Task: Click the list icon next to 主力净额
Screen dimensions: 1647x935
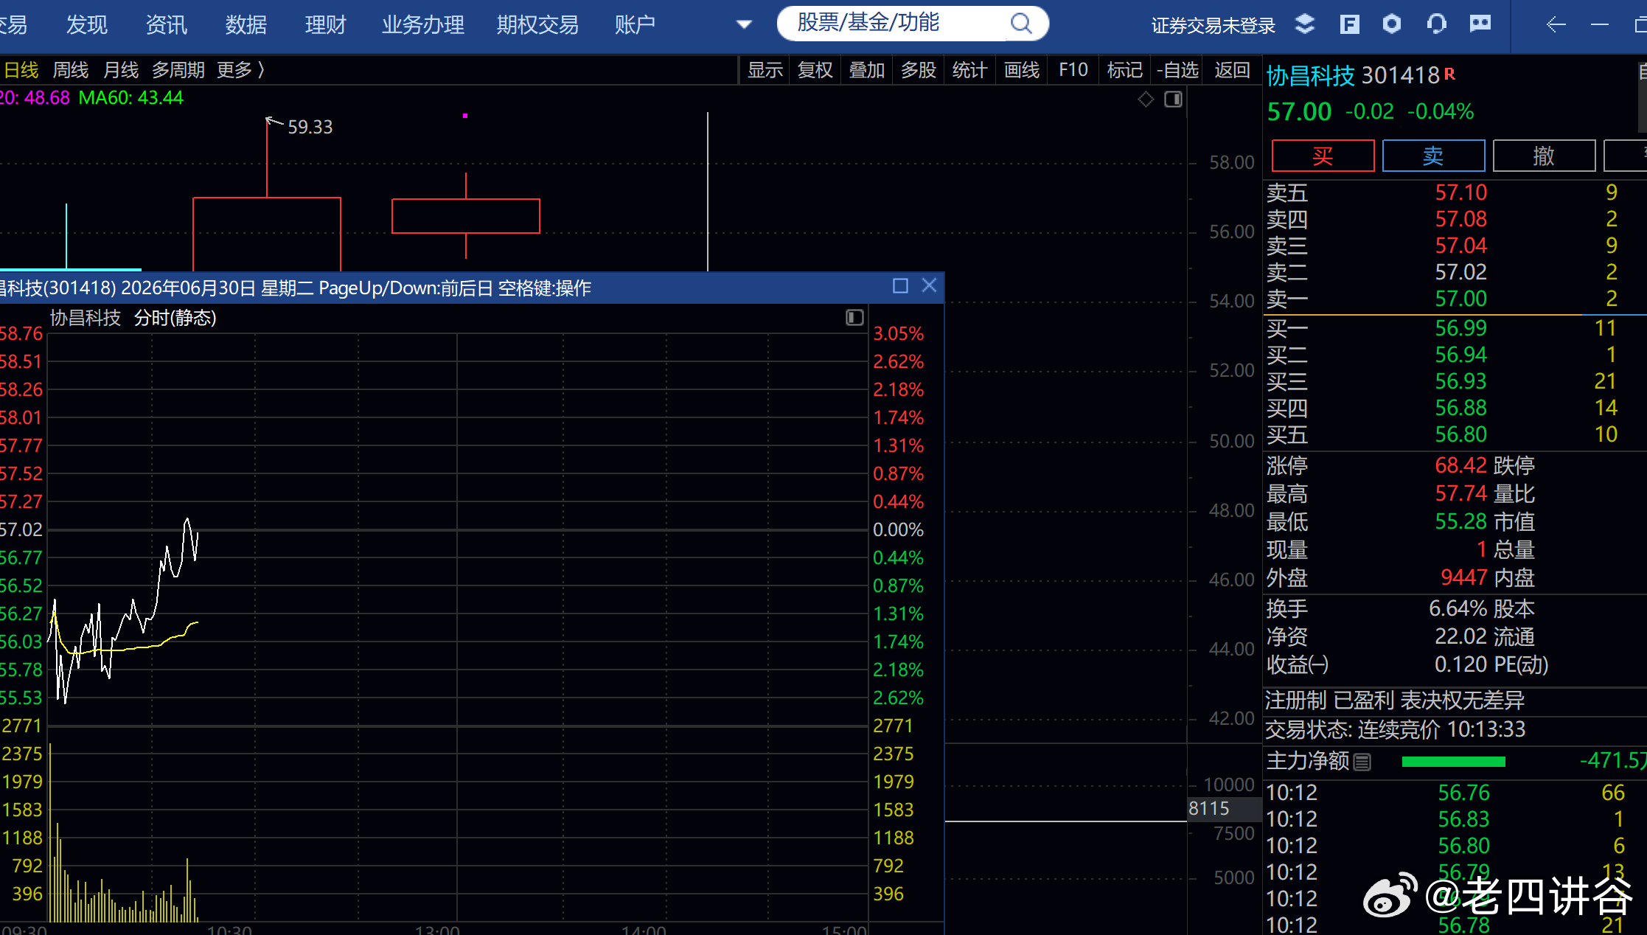Action: (1362, 762)
